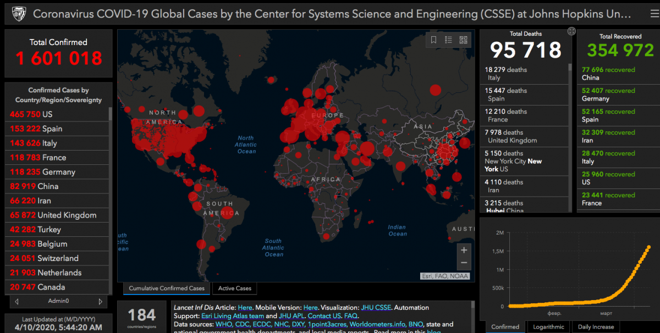Screen dimensions: 660x333
Task: Open the BNO data source link
Action: click(x=416, y=324)
